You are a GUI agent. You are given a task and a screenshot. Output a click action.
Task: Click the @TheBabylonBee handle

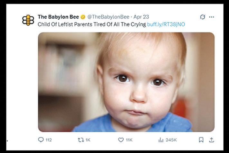click(108, 17)
